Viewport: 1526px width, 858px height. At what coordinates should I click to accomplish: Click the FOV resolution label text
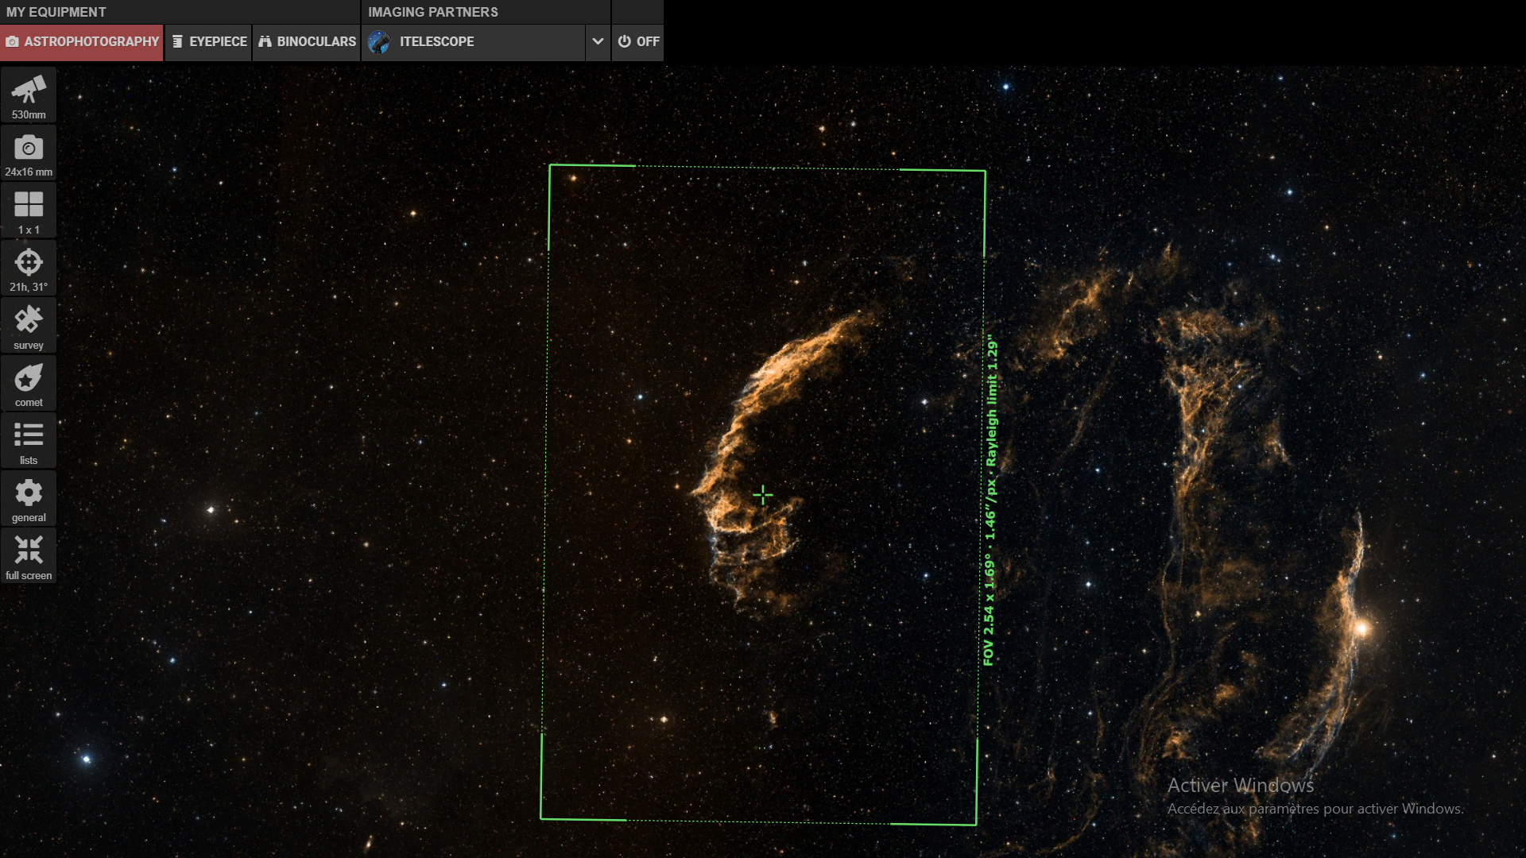click(x=990, y=500)
